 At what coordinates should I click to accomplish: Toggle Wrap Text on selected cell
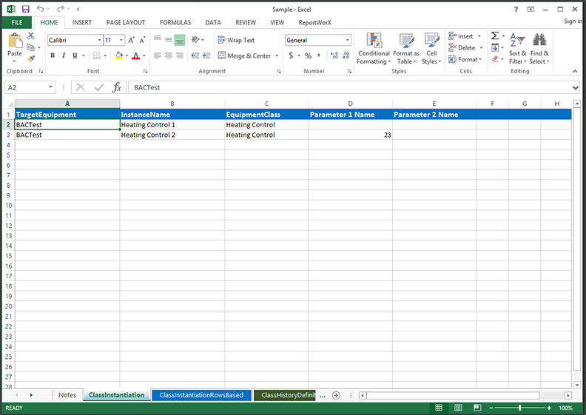(x=235, y=40)
